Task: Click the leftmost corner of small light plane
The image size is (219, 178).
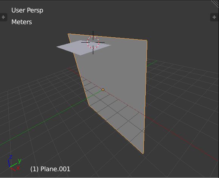Action: pos(57,47)
